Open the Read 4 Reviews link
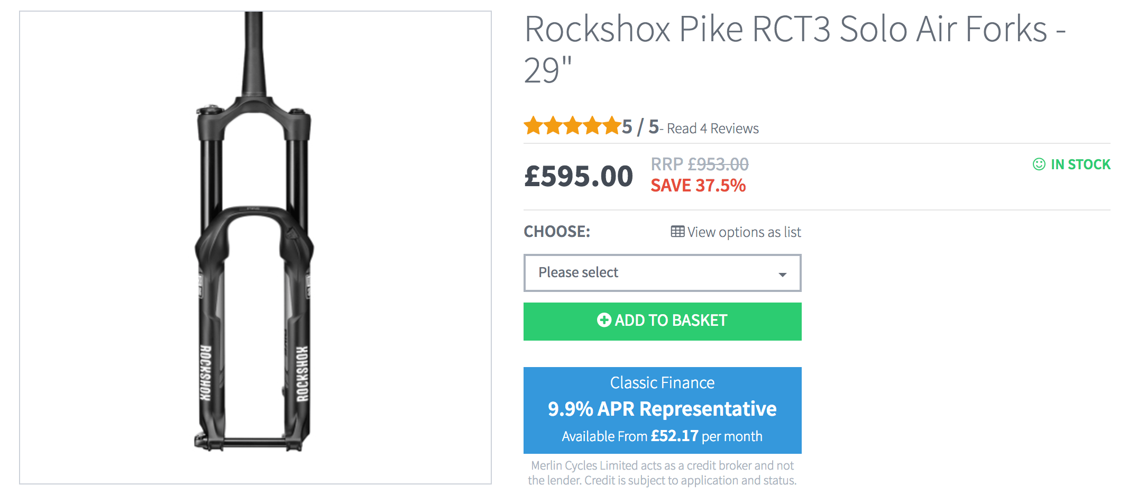Viewport: 1137px width, 494px height. point(712,129)
